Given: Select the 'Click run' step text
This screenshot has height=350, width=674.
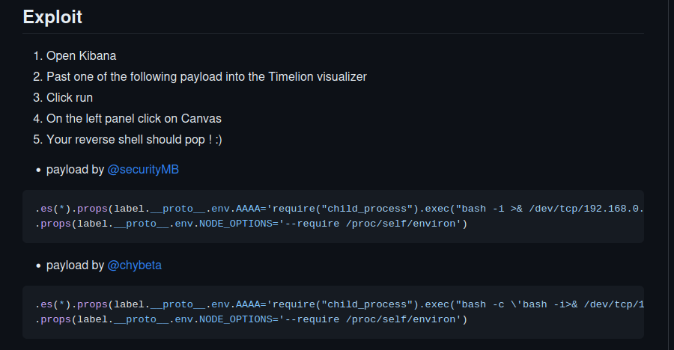Looking at the screenshot, I should (x=70, y=98).
